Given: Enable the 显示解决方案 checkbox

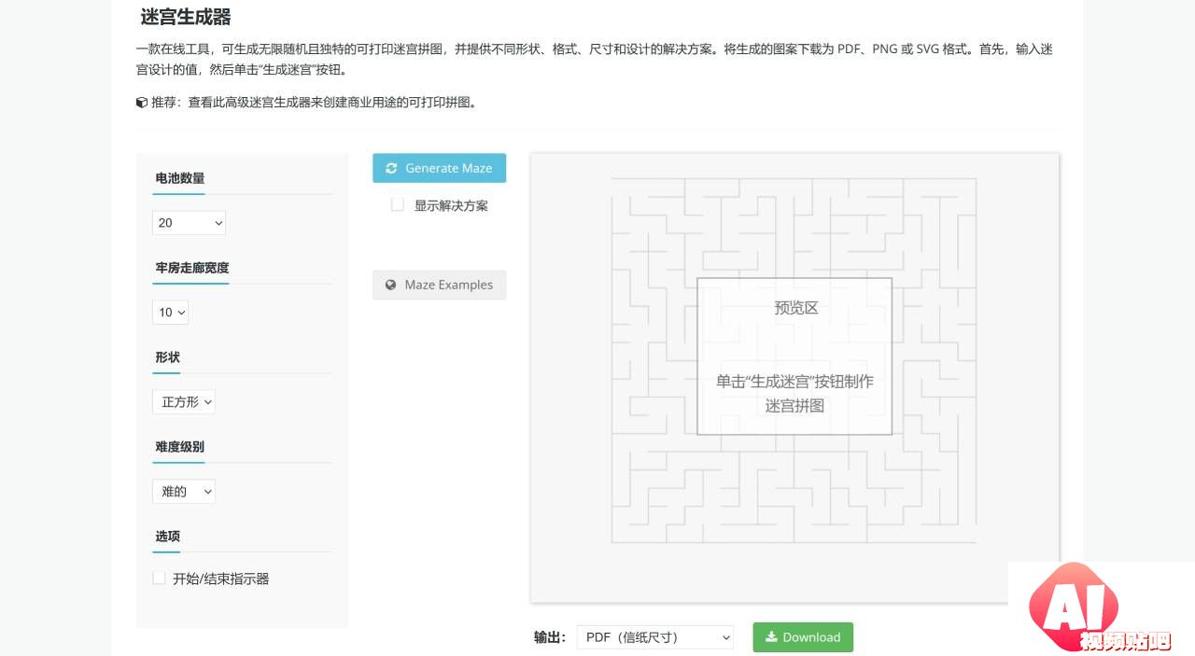Looking at the screenshot, I should 398,205.
